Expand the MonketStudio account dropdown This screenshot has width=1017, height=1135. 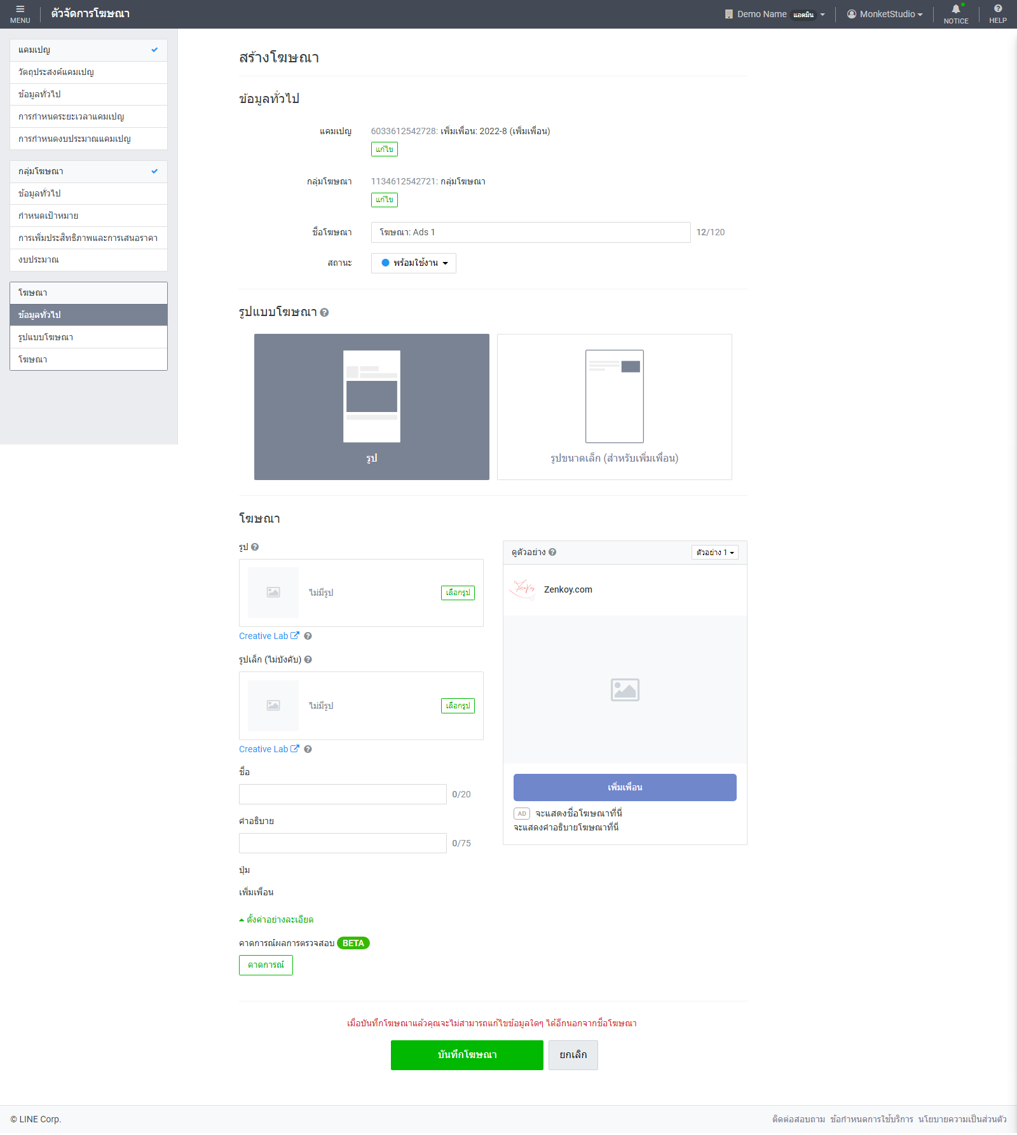[885, 14]
